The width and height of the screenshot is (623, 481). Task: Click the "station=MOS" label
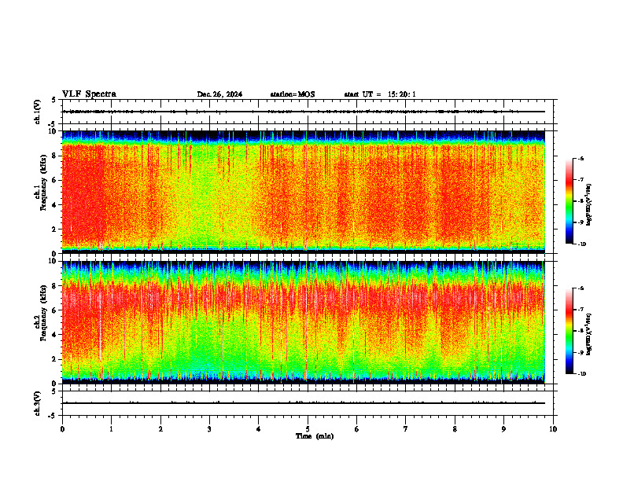293,94
